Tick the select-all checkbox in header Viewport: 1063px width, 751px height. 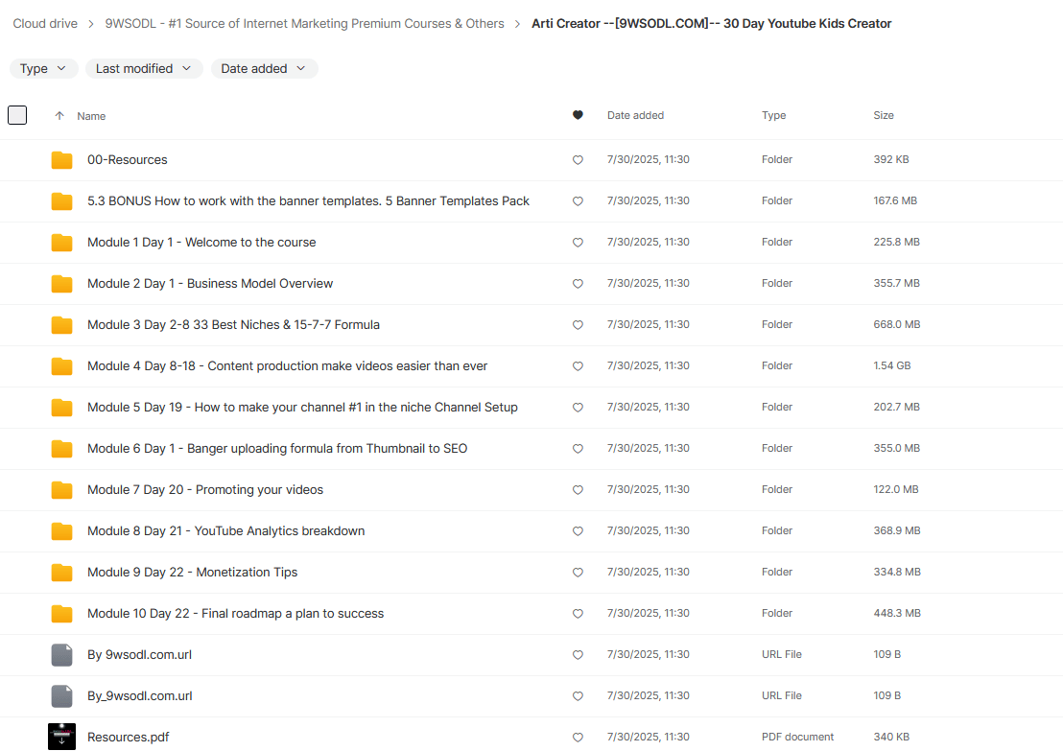pos(17,115)
